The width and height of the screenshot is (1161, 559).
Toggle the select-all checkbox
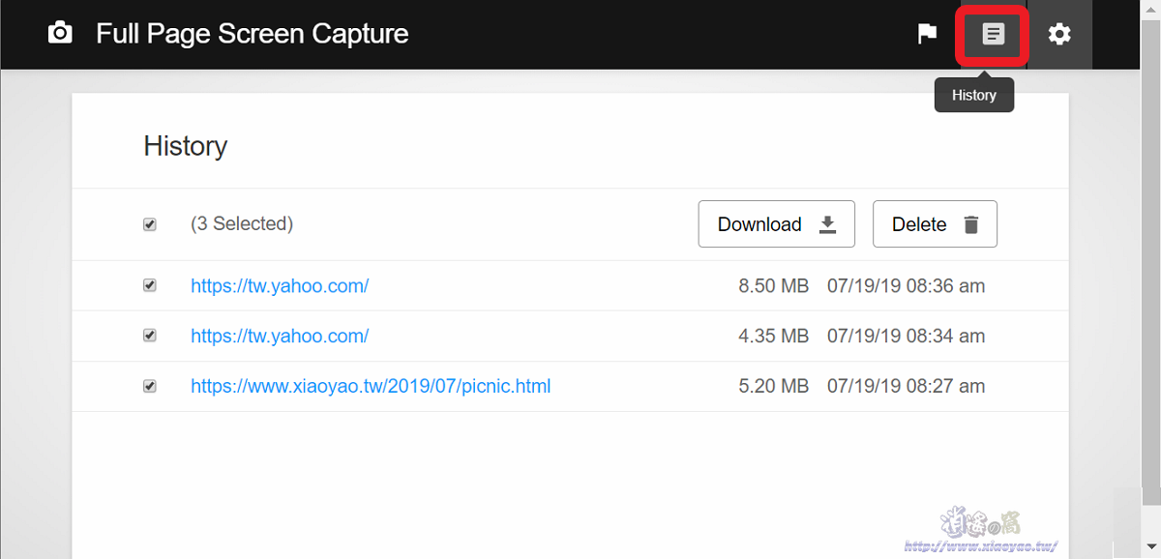(x=150, y=224)
